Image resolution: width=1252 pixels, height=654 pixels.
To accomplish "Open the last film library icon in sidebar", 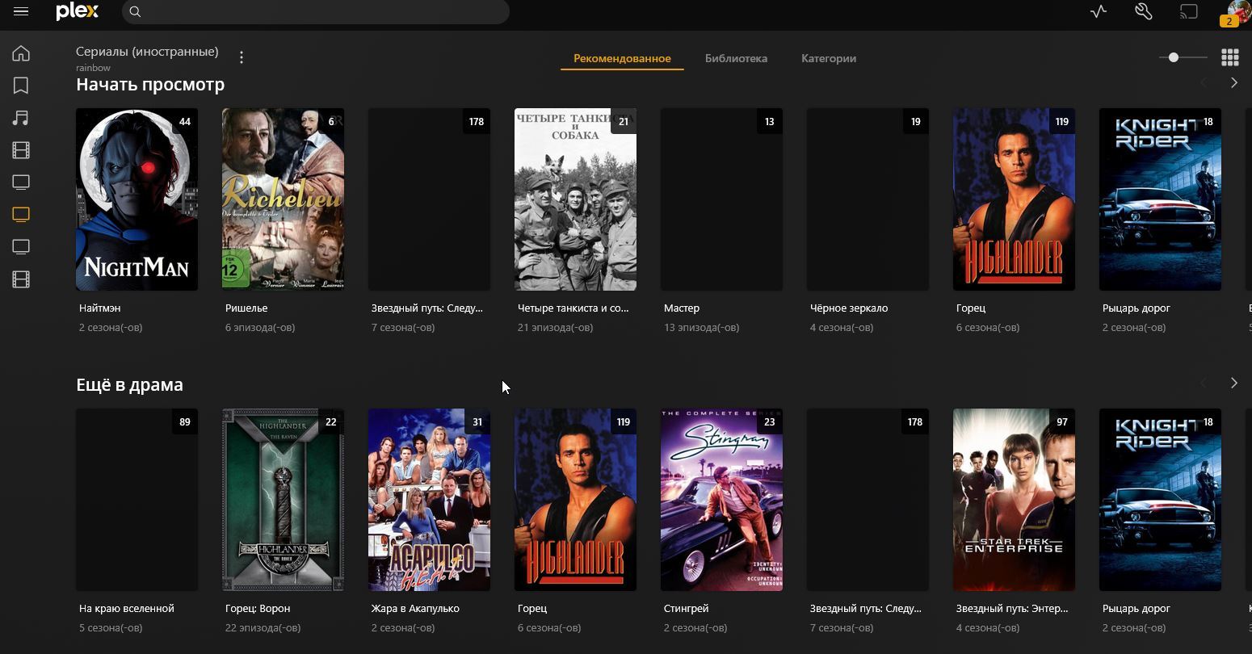I will tap(21, 279).
